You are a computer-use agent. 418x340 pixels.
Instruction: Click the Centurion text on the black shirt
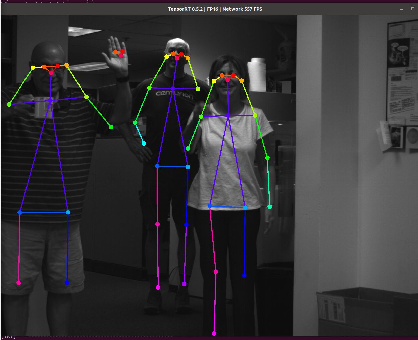[x=174, y=95]
